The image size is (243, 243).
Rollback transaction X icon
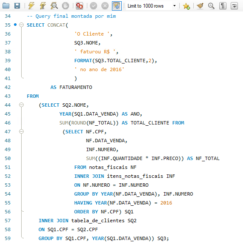click(x=105, y=6)
